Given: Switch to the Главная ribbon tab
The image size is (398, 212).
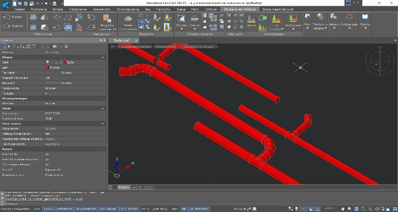Looking at the screenshot, I should click(20, 9).
